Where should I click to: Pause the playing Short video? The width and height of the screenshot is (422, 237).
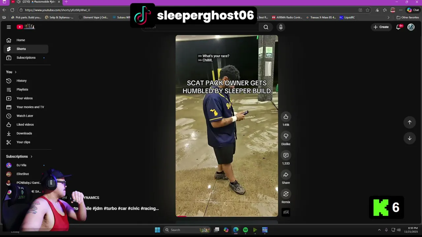pos(227,126)
